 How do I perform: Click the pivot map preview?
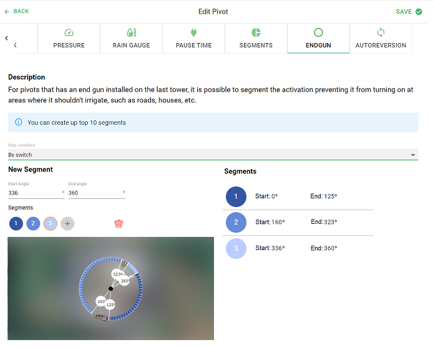[x=110, y=288]
